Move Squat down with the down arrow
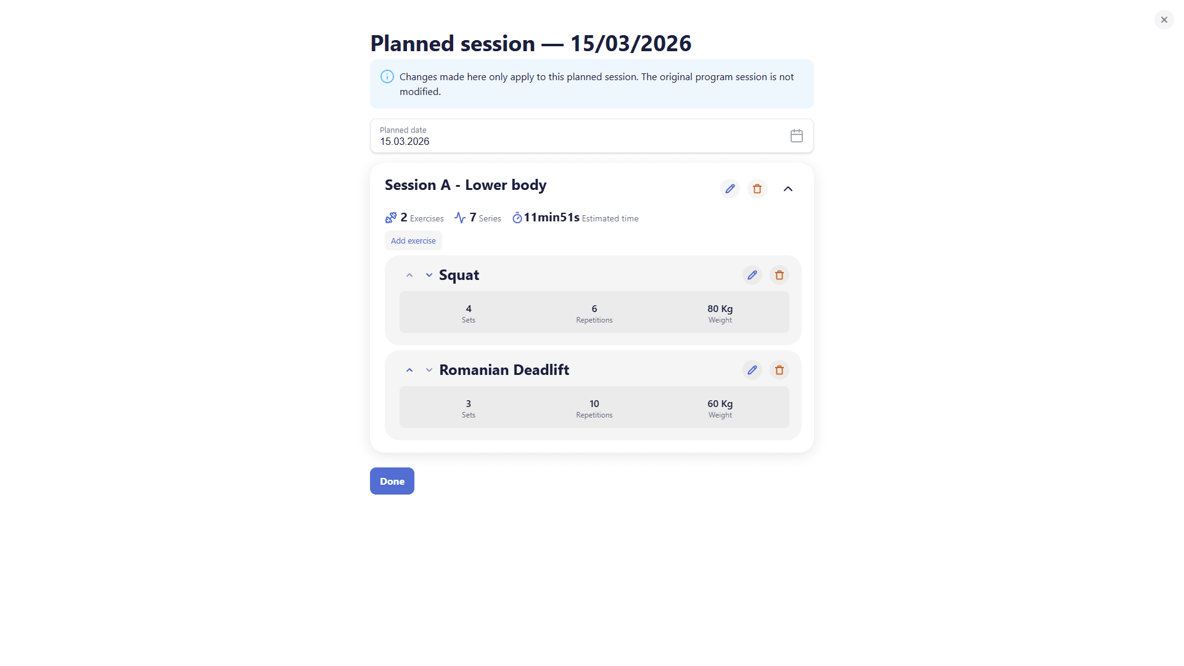 coord(429,275)
